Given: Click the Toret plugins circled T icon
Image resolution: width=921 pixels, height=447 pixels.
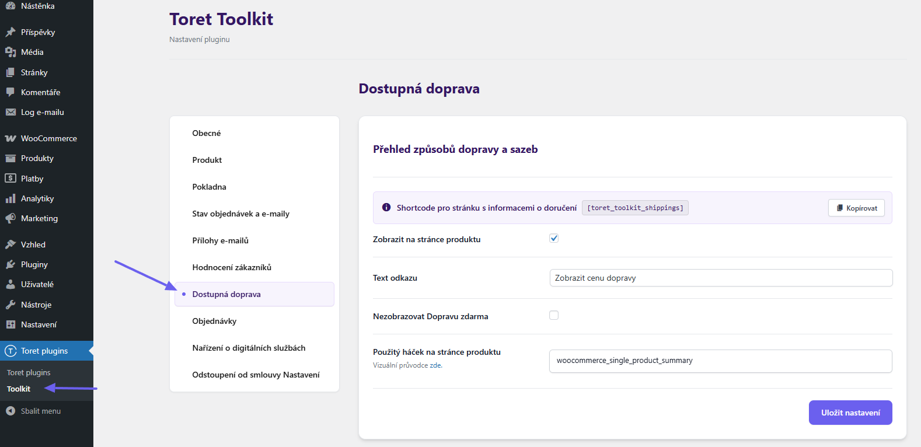Looking at the screenshot, I should coord(11,351).
